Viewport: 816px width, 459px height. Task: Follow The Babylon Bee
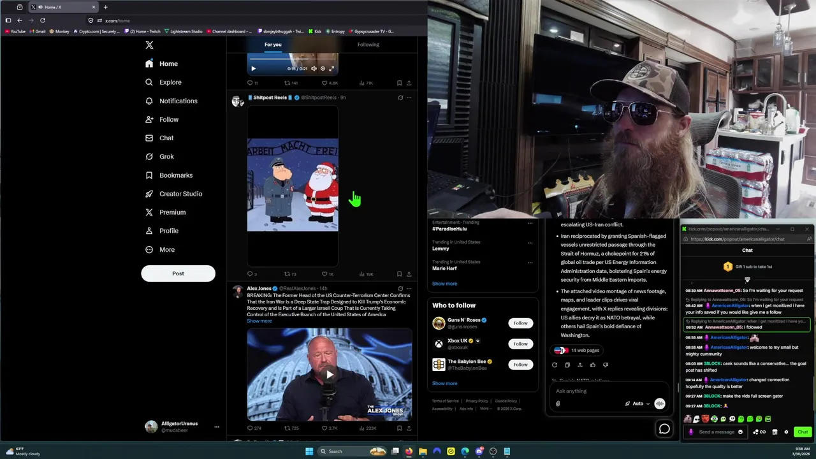click(520, 365)
